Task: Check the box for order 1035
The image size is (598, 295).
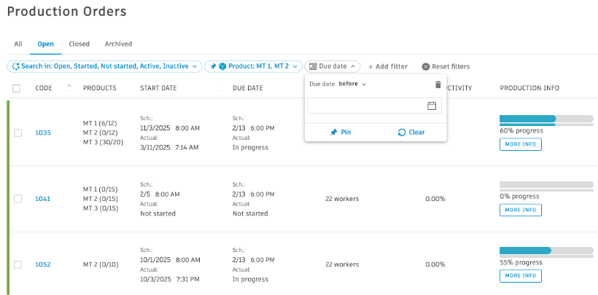Action: (x=18, y=133)
